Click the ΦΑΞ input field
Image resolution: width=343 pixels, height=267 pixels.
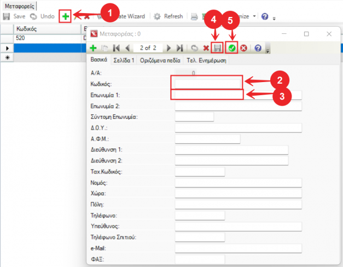(x=200, y=259)
